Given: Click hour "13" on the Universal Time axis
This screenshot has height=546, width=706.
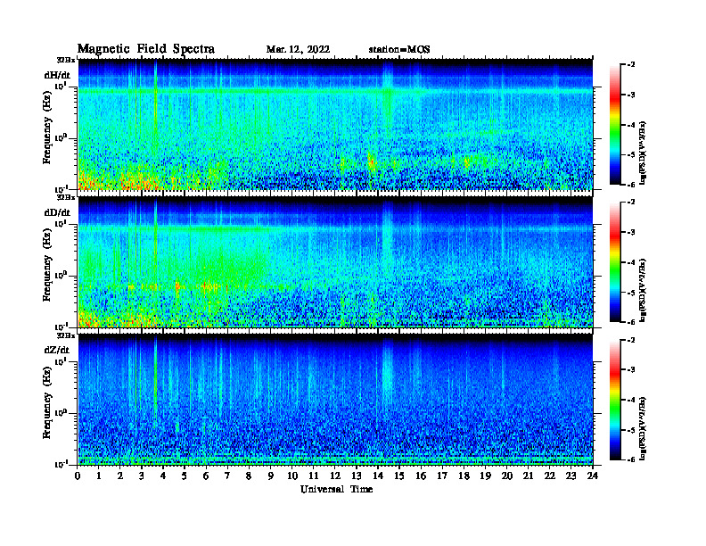Looking at the screenshot, I should [x=357, y=476].
